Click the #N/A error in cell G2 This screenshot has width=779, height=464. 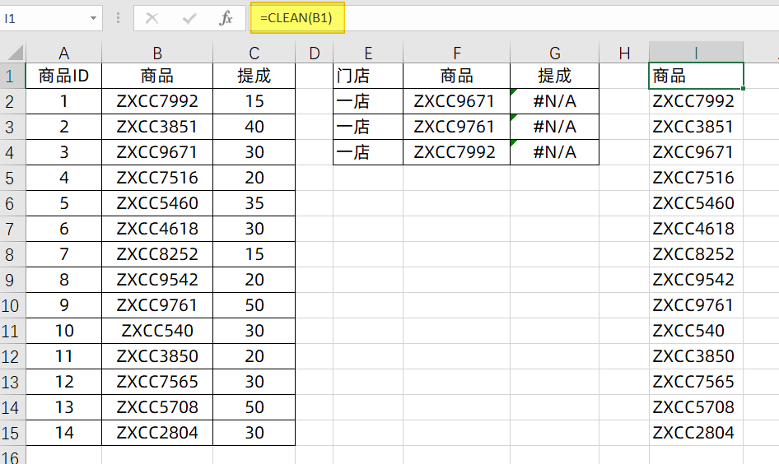pyautogui.click(x=554, y=101)
